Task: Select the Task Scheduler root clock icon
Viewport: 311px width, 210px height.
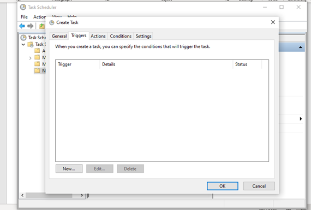Action: click(x=23, y=38)
